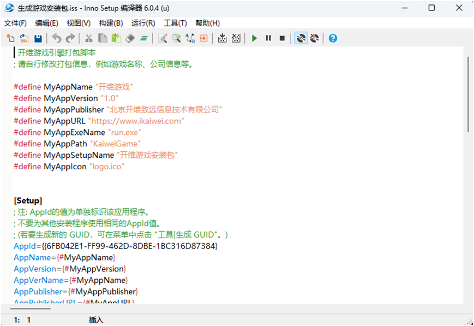
Task: Open a script file using the folder icon
Action: point(24,38)
